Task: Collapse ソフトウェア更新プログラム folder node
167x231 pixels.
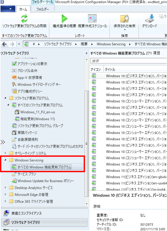Action: point(5,98)
